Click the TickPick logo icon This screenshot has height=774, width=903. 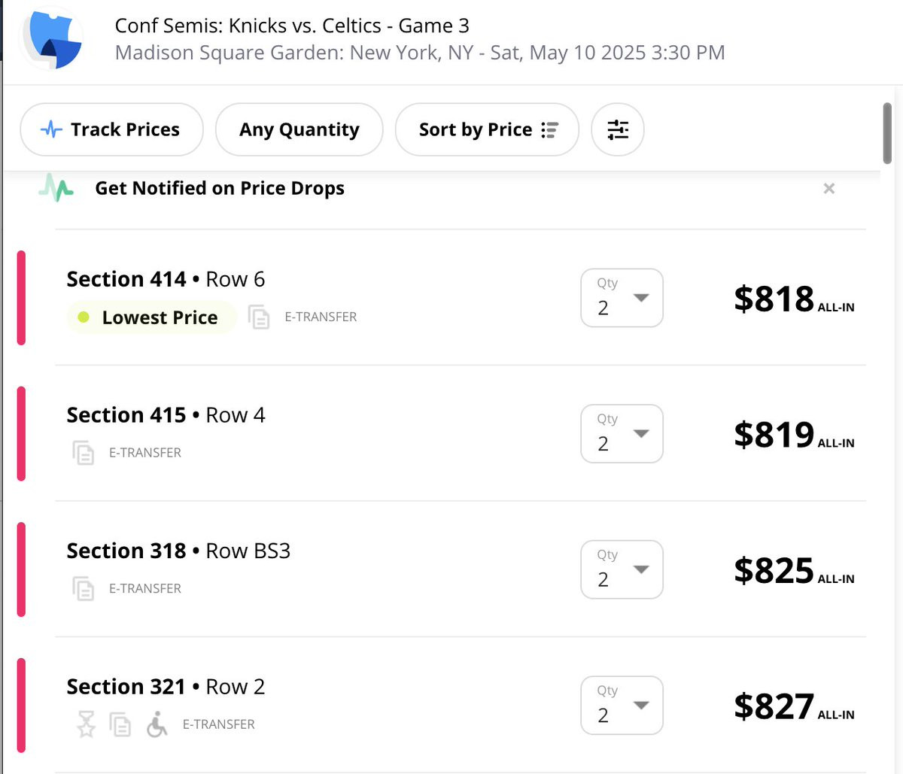[x=53, y=39]
